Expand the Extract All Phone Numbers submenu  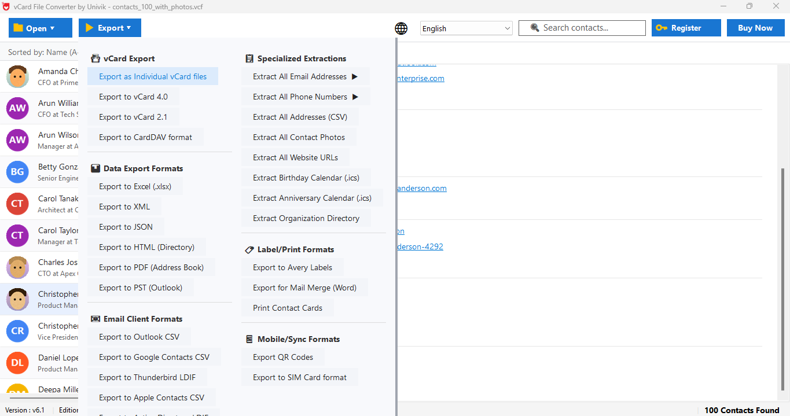[306, 97]
